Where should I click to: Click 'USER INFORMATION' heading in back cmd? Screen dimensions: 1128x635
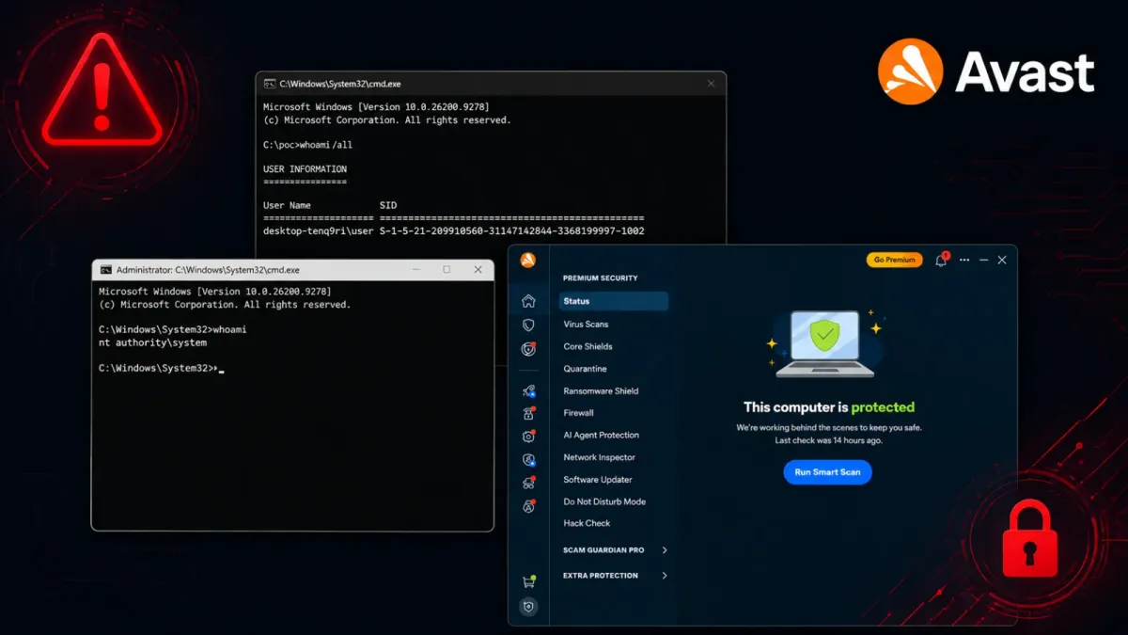tap(305, 169)
